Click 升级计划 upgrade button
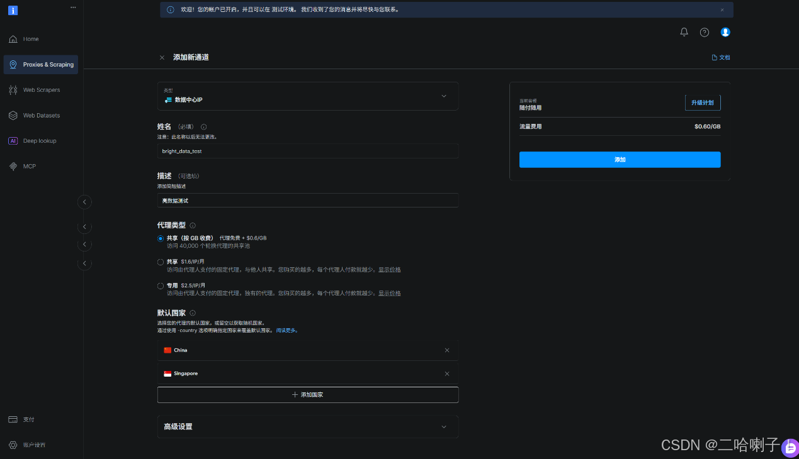799x459 pixels. (x=703, y=102)
